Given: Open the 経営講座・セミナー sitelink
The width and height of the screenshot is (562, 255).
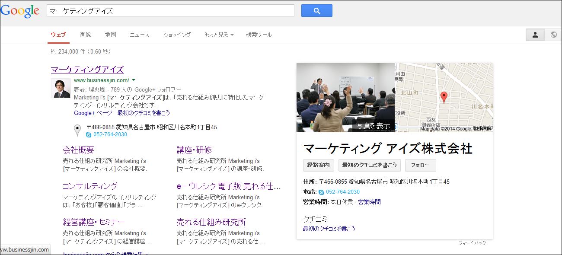Looking at the screenshot, I should (x=94, y=222).
